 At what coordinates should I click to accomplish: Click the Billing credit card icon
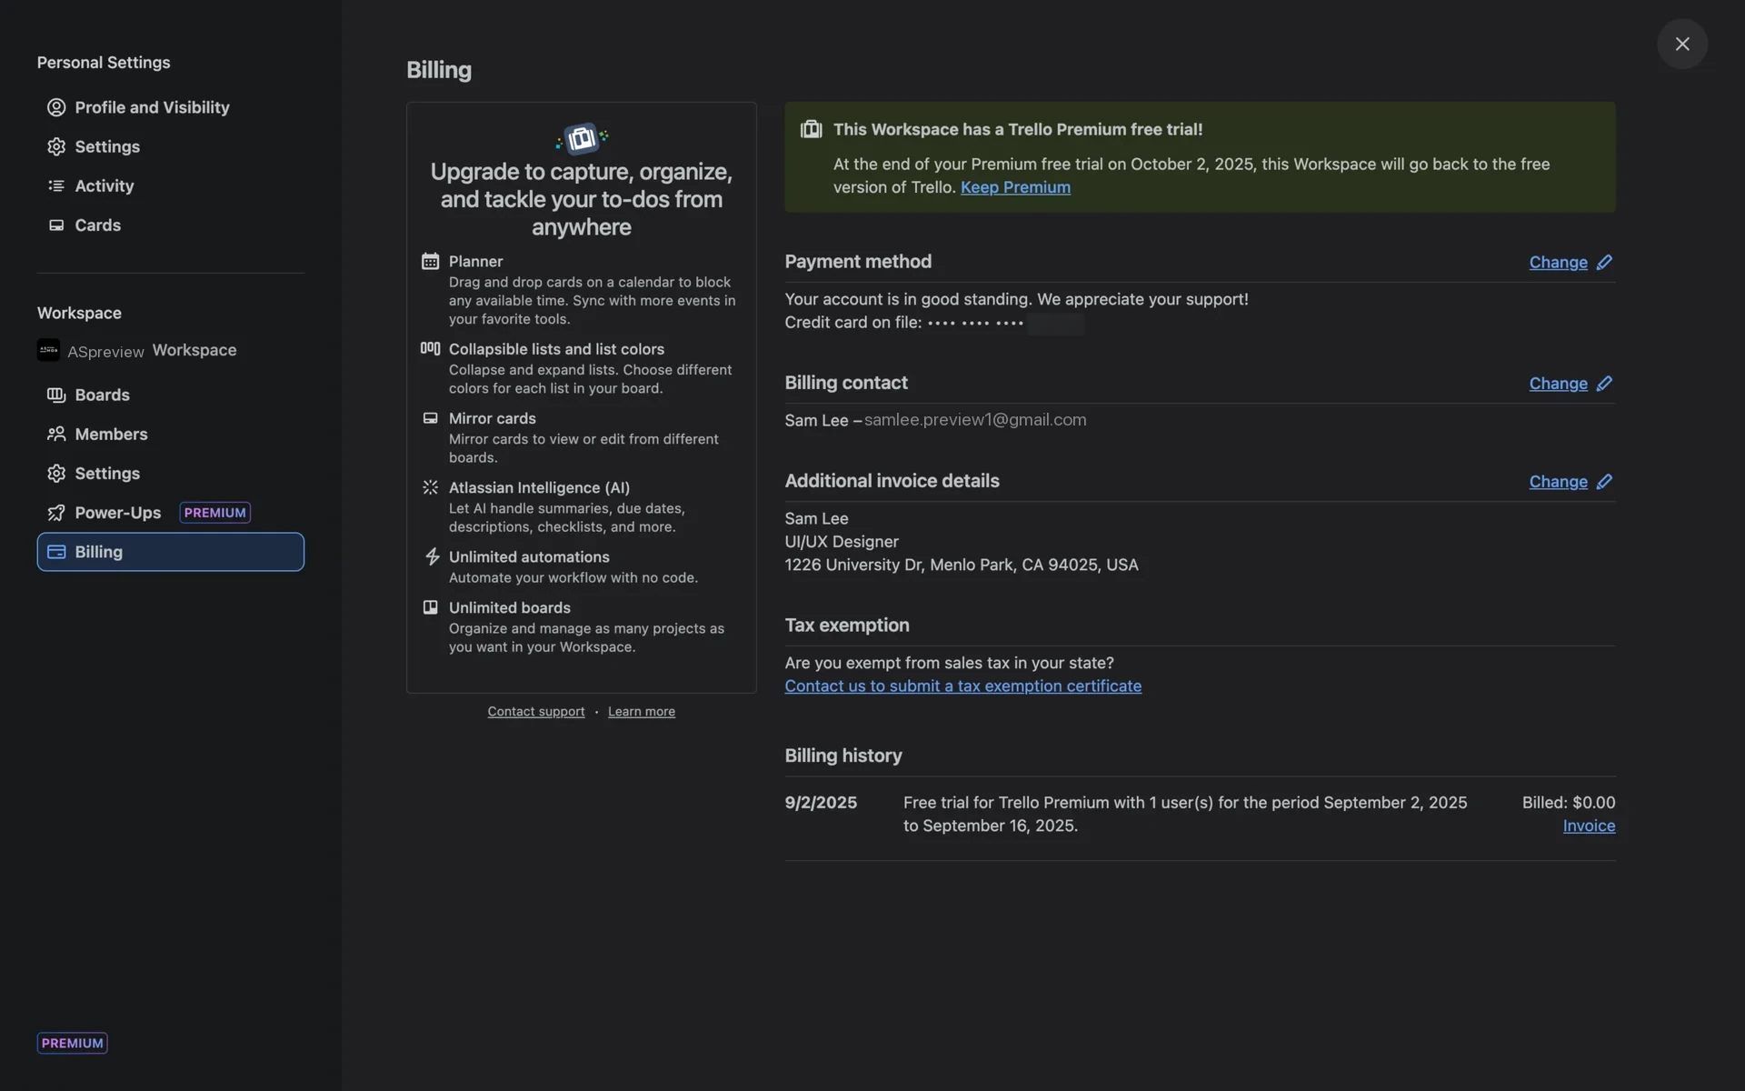click(x=56, y=552)
